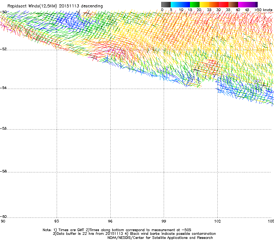
Task: Click the '102' longitude axis label
Action: (217, 221)
